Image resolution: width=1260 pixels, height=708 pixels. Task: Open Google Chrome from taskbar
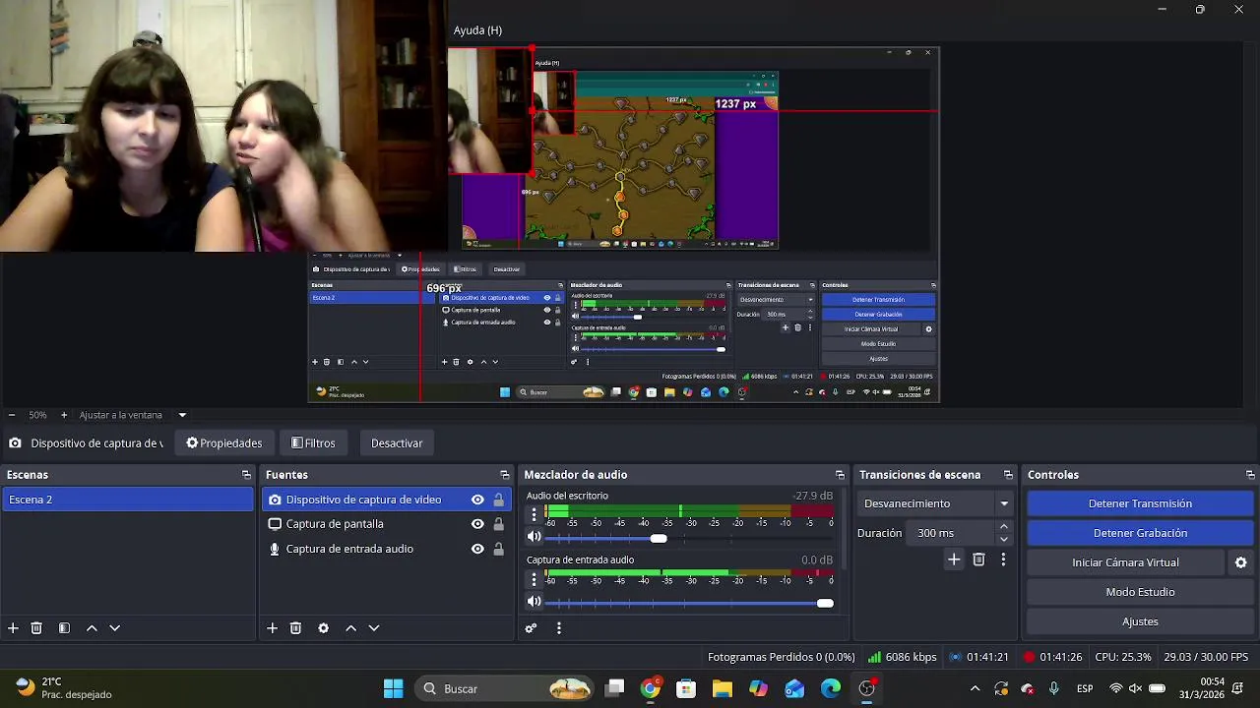pos(651,688)
